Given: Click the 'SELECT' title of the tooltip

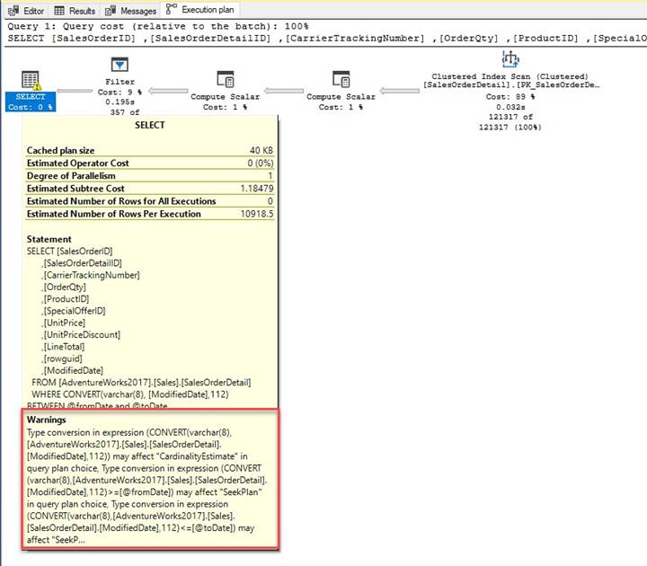Looking at the screenshot, I should click(150, 126).
